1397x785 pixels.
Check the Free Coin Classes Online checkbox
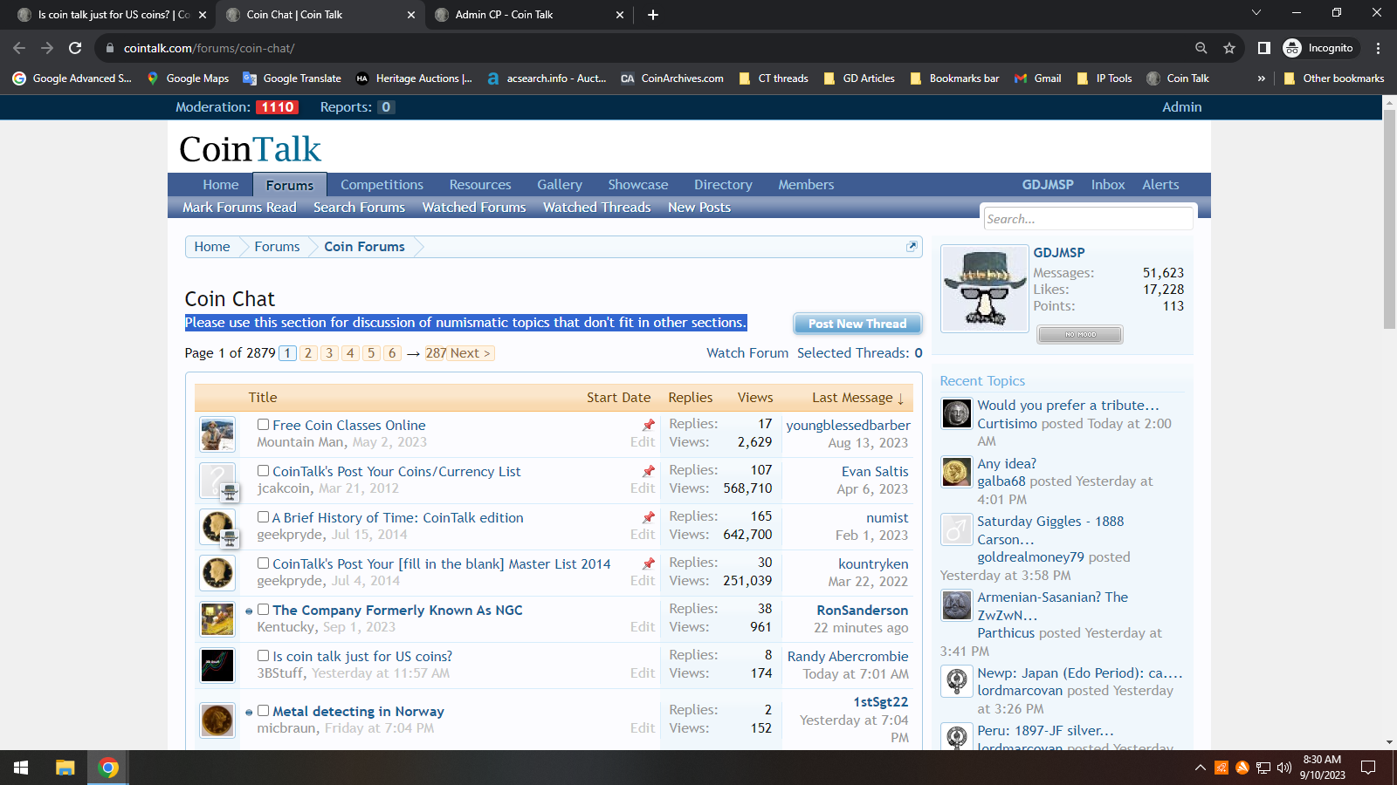click(x=263, y=425)
